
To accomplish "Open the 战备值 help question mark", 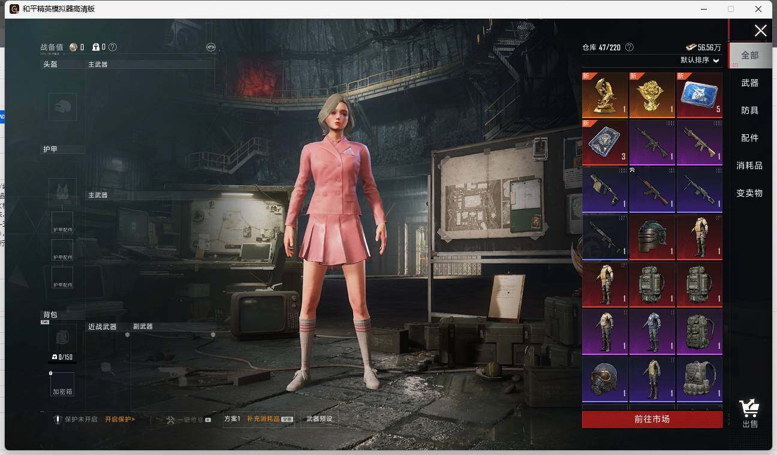I will 113,47.
